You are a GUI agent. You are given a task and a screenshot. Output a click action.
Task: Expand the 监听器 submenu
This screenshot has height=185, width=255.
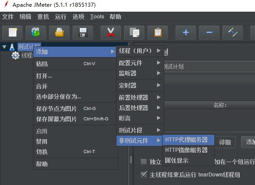(140, 73)
